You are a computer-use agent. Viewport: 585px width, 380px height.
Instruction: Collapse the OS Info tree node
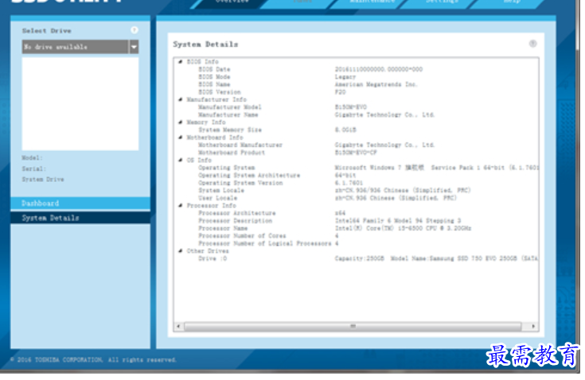(x=180, y=160)
